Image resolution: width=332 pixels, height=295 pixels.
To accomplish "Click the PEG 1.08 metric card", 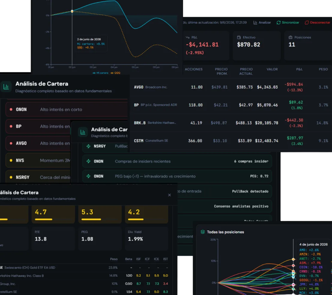I will pyautogui.click(x=100, y=238).
